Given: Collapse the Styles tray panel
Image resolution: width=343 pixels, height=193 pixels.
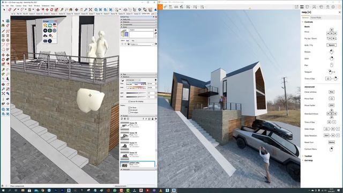Looking at the screenshot, I should tap(138, 27).
